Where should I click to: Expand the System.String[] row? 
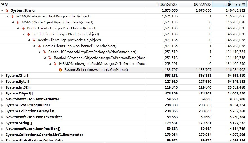pyautogui.click(x=2, y=123)
